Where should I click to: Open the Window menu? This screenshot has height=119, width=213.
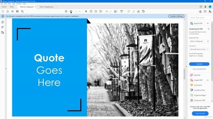click(x=19, y=4)
